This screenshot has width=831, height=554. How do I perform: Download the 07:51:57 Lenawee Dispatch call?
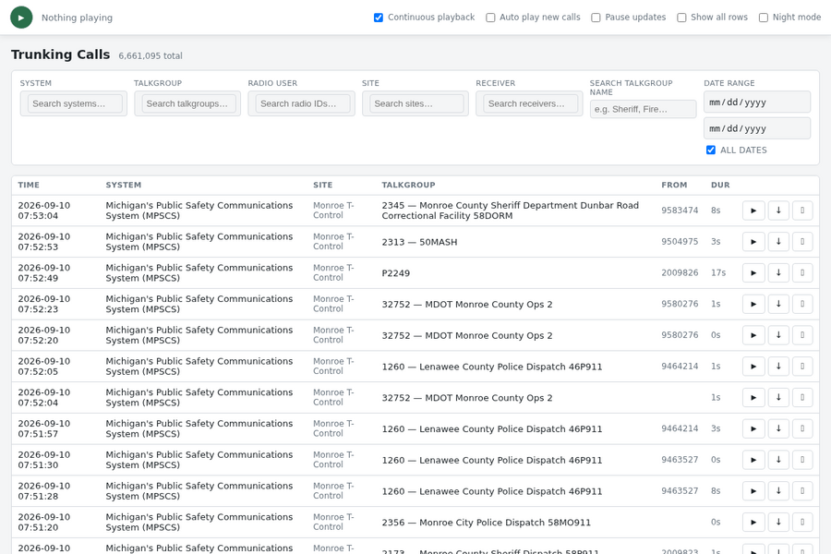click(x=778, y=428)
